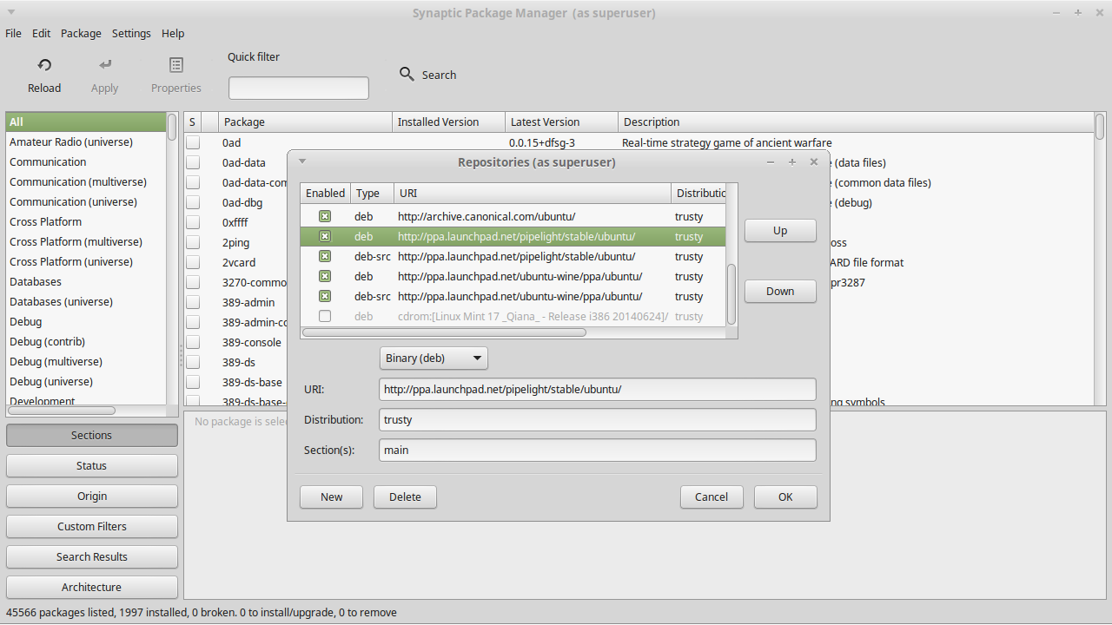
Task: Click the Quick filter text box
Action: pyautogui.click(x=299, y=89)
